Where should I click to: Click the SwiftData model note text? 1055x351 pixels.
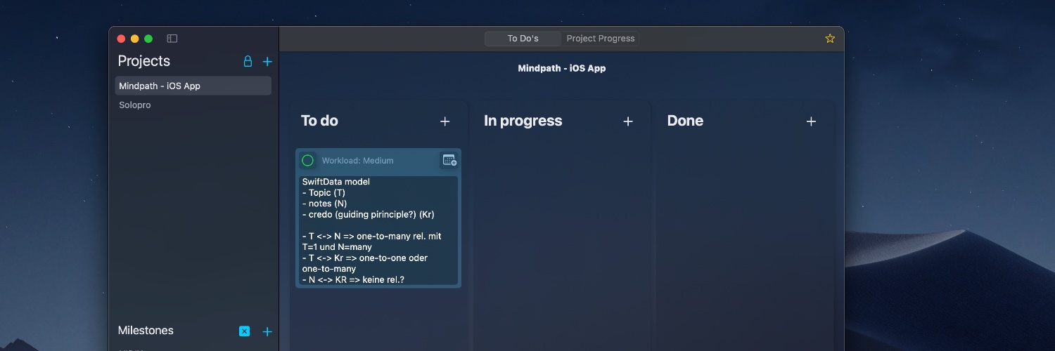[x=378, y=230]
